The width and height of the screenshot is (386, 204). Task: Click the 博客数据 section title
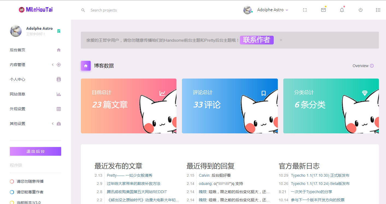tap(104, 66)
